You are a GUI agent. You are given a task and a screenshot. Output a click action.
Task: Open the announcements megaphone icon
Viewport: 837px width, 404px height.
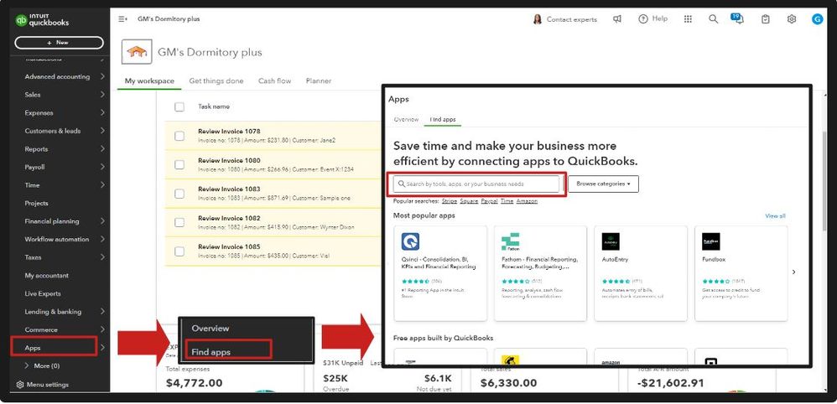(x=617, y=19)
